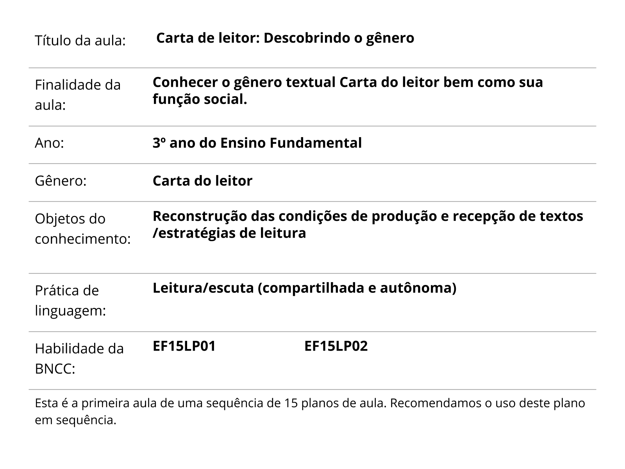625x469 pixels.
Task: Click the 'Ano:' label
Action: [49, 143]
